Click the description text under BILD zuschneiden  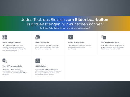[80, 47]
